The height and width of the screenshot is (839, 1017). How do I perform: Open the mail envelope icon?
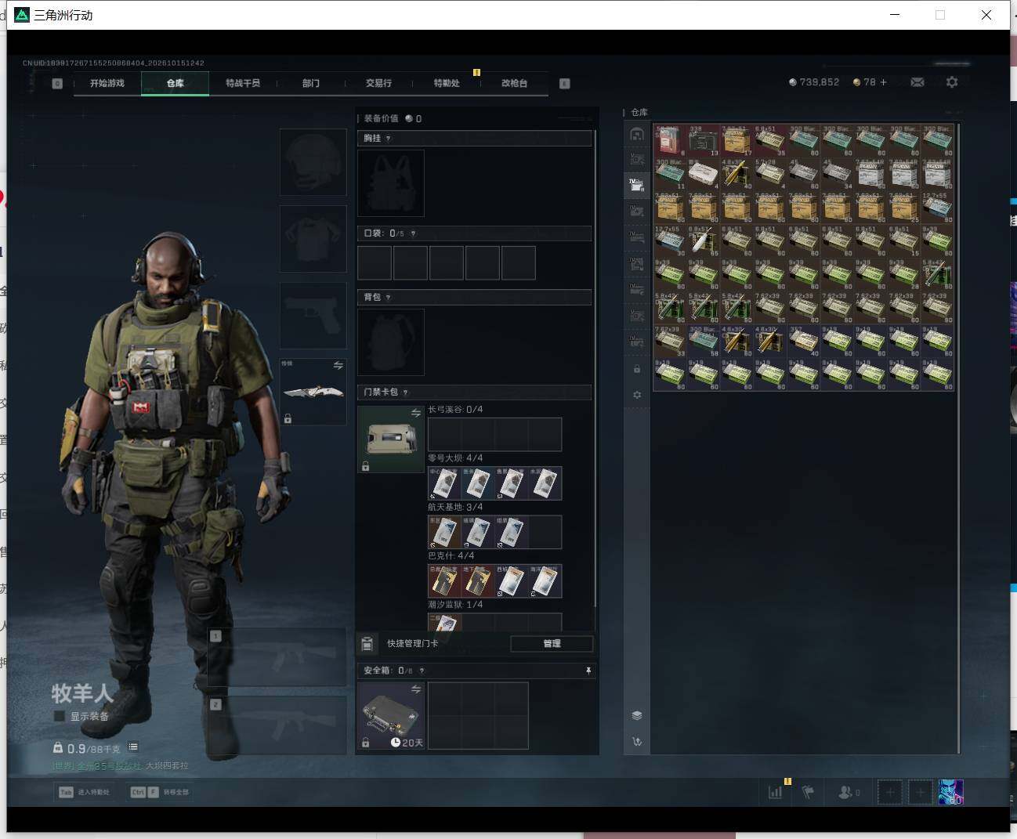[x=917, y=82]
